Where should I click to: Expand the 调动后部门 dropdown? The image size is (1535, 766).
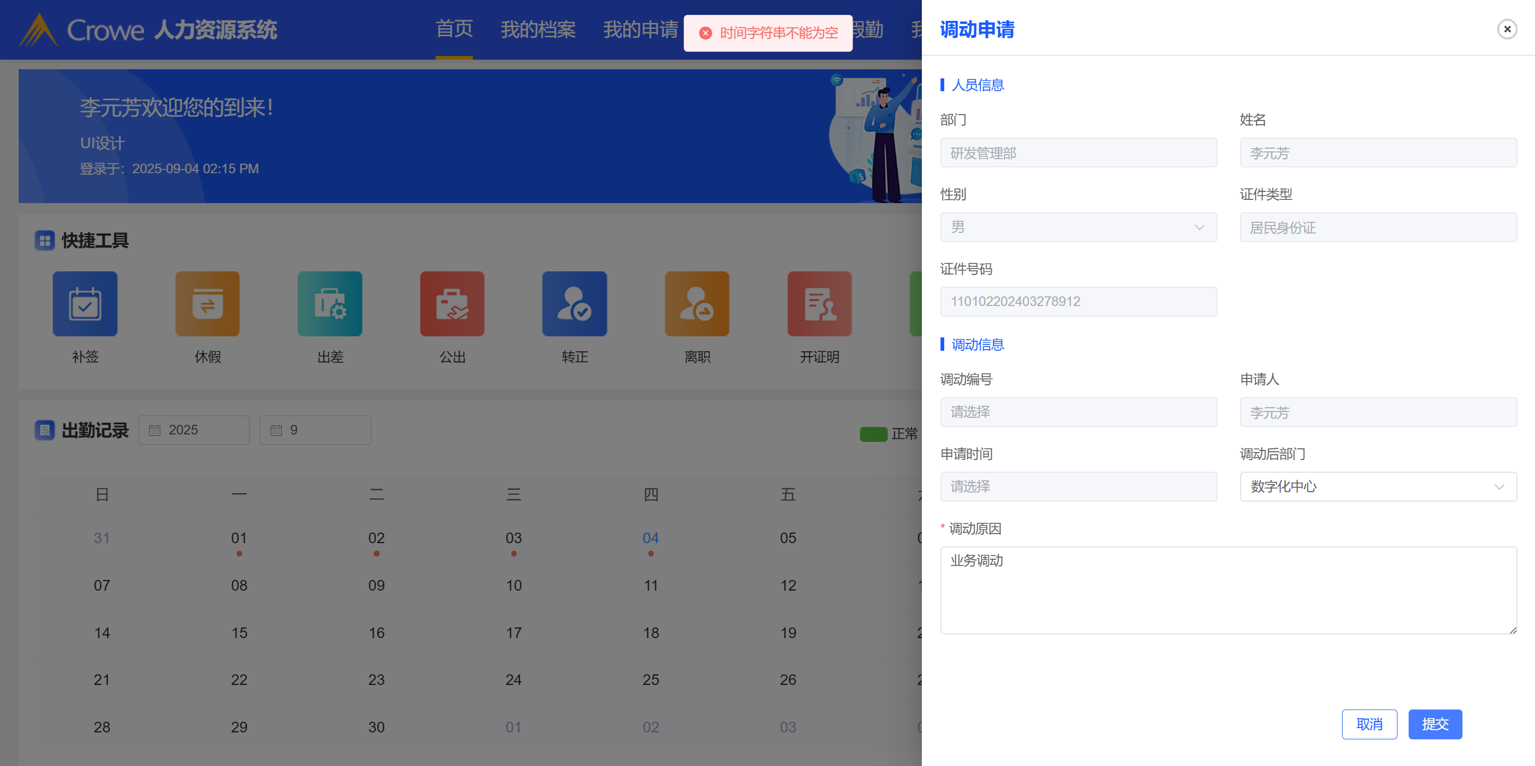tap(1378, 487)
